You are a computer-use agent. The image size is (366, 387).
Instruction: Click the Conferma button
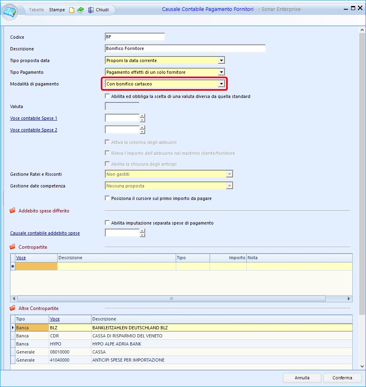342,378
